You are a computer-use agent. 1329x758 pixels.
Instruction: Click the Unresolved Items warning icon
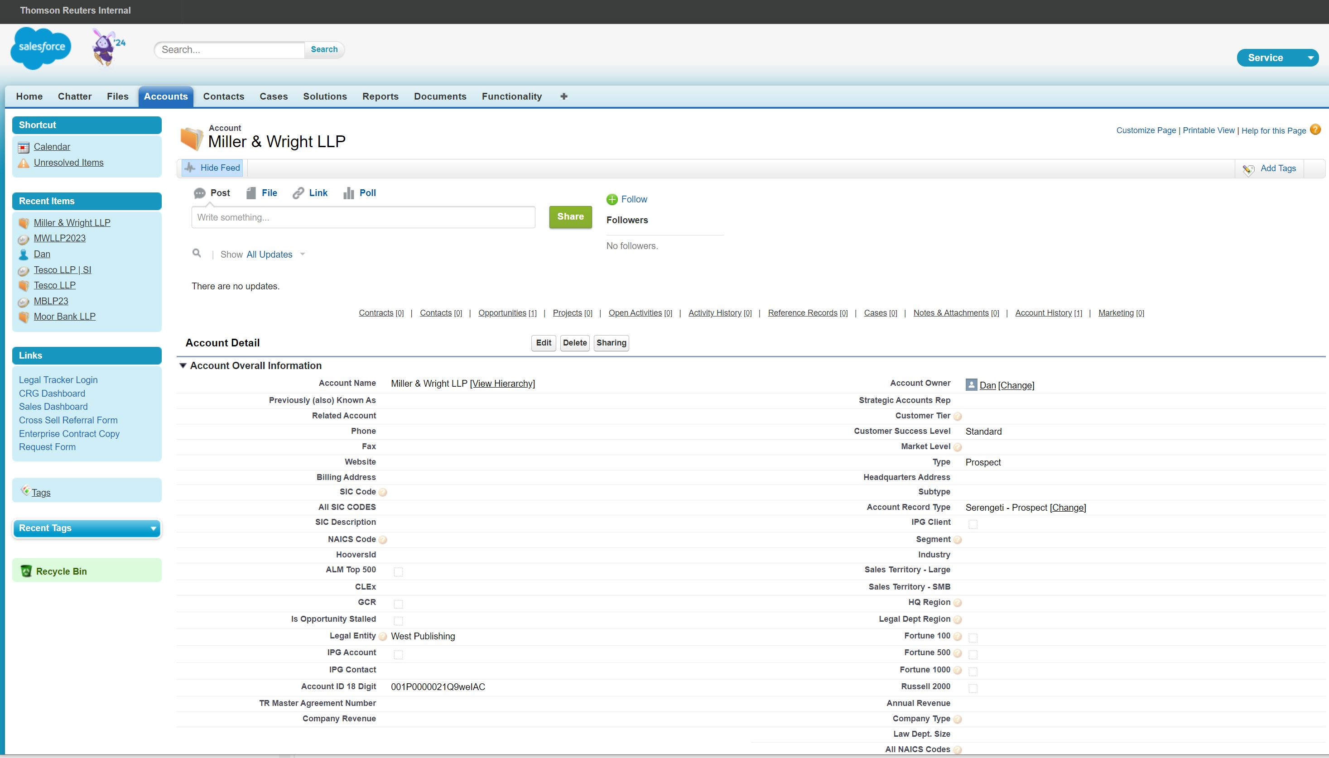click(24, 163)
